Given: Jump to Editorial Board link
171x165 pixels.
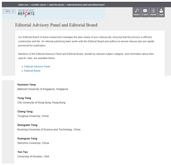Looking at the screenshot, I should [32, 71].
